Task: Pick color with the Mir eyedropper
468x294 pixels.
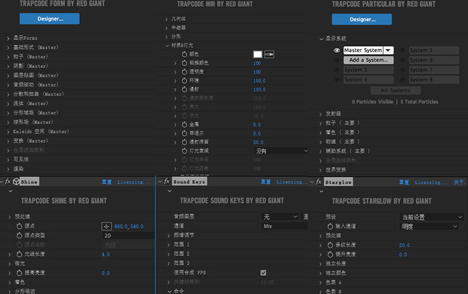Action: (269, 54)
